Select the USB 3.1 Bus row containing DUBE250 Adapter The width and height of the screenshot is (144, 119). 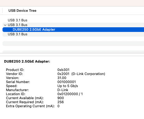point(73,25)
